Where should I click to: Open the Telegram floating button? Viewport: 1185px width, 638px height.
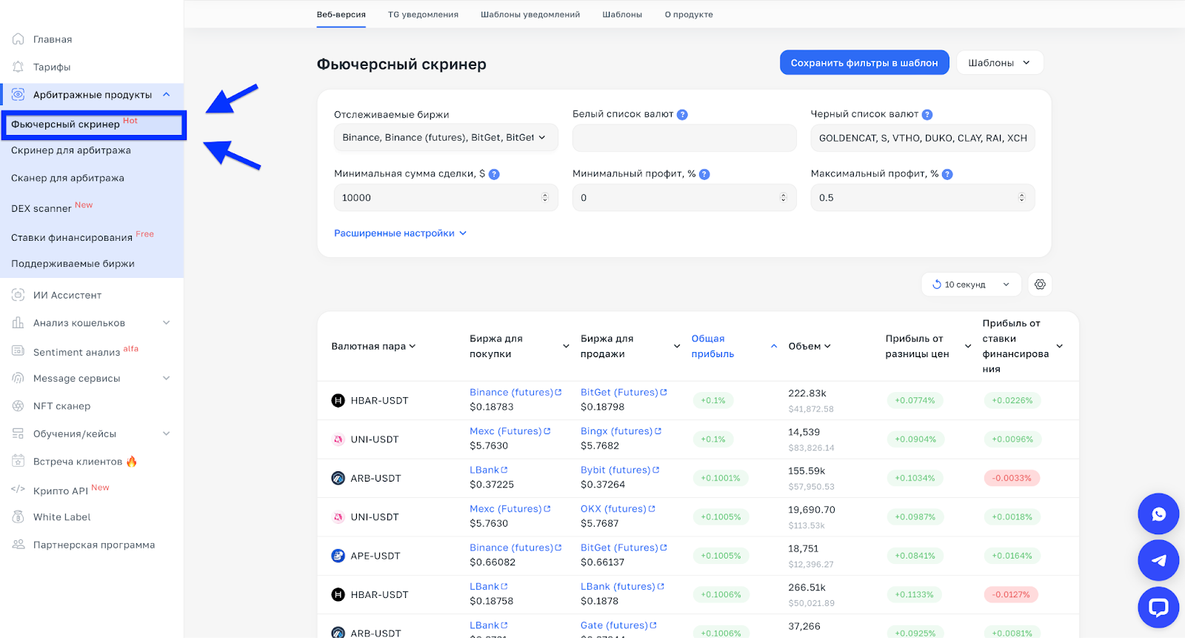(x=1158, y=560)
